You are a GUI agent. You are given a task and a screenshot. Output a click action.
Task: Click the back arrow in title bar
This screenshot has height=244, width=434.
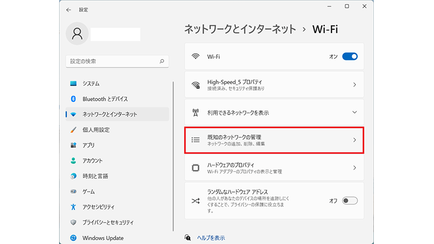[68, 10]
